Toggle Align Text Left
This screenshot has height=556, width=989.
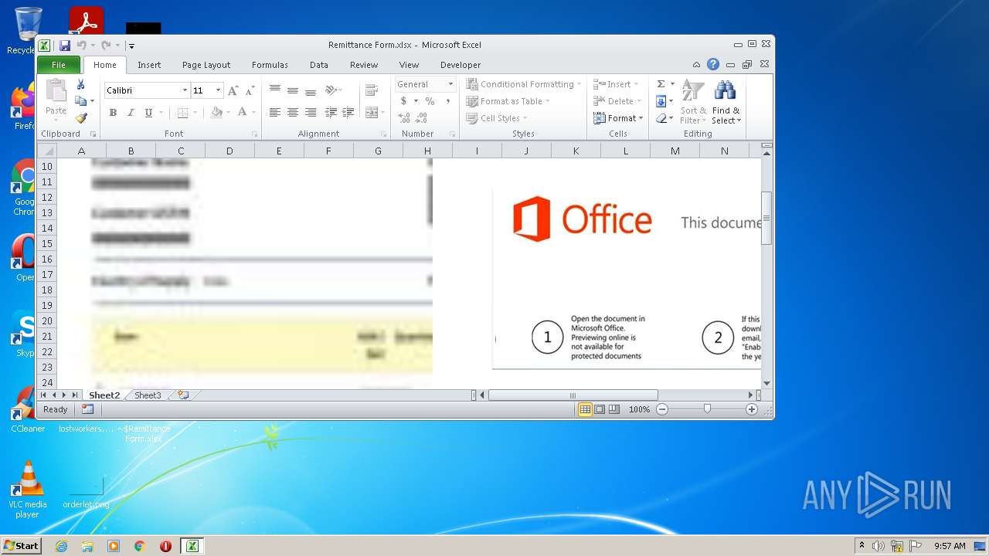pyautogui.click(x=274, y=113)
